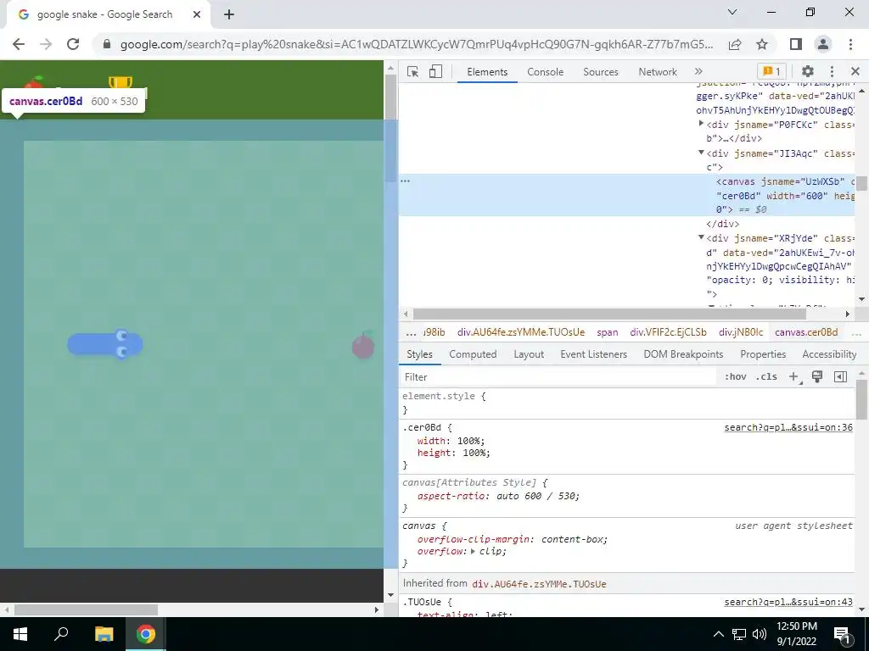
Task: Click the gold trophy high score icon
Action: [x=121, y=83]
